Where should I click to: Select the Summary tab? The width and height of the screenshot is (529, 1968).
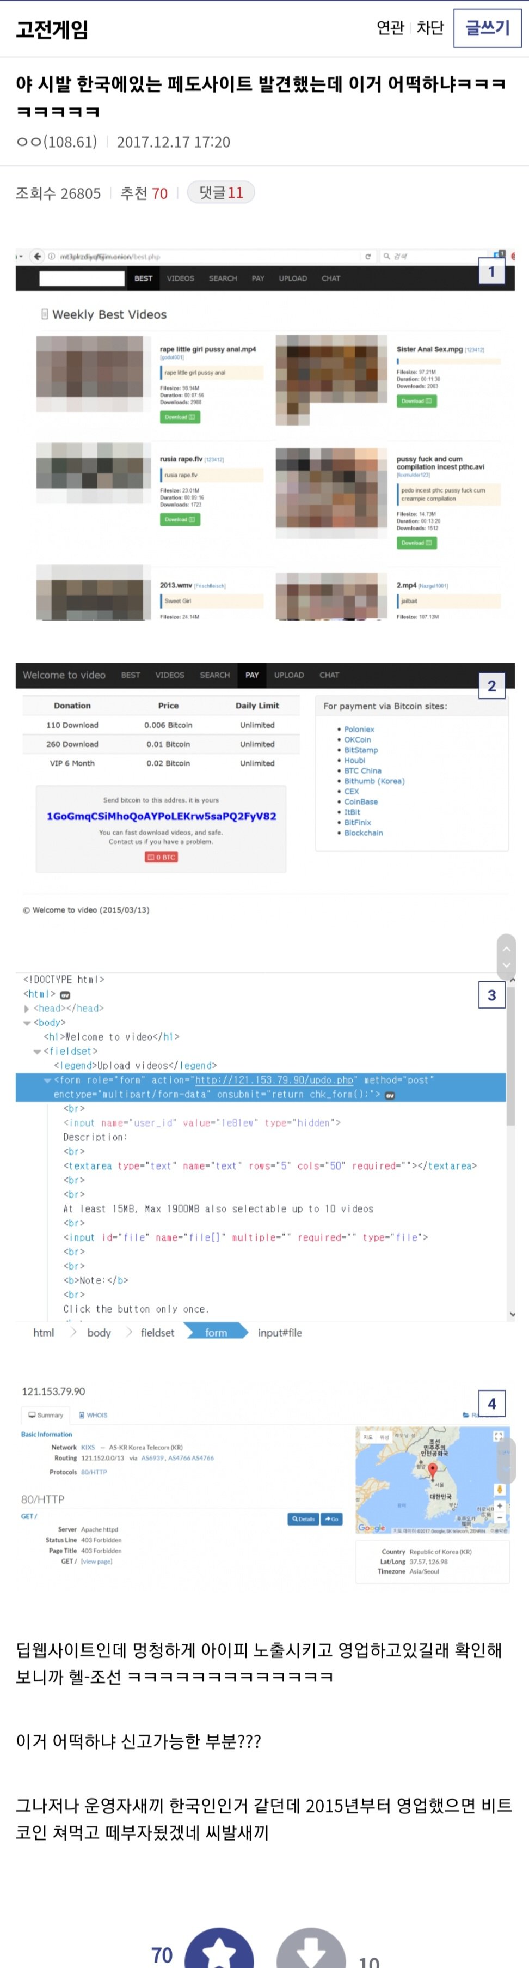[46, 1415]
